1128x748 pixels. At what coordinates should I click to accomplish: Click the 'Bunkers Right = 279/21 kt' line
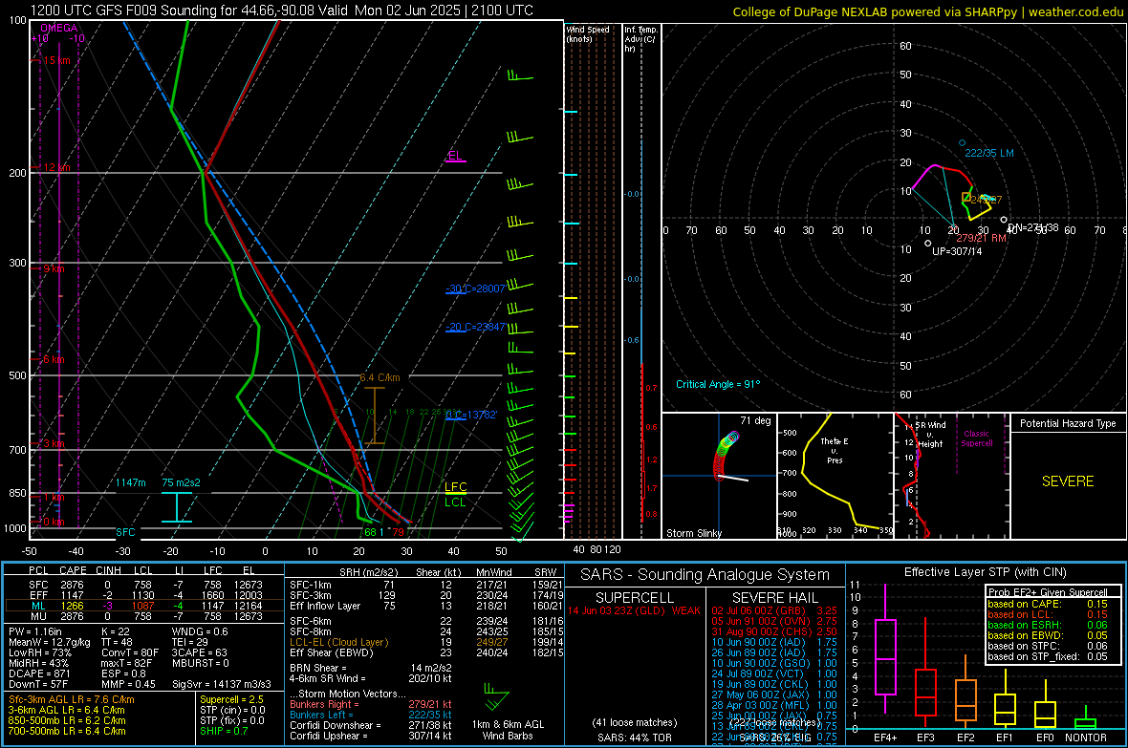pos(371,704)
